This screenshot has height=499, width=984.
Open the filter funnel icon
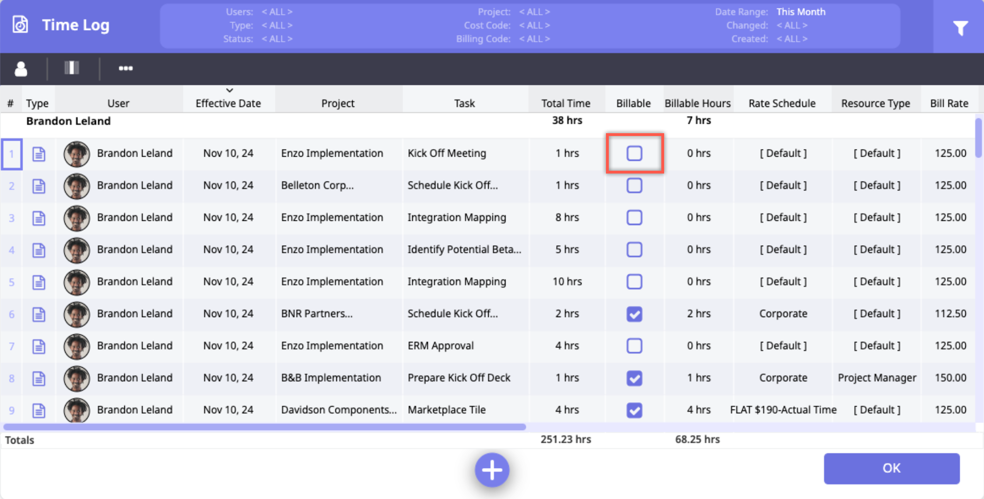point(960,28)
